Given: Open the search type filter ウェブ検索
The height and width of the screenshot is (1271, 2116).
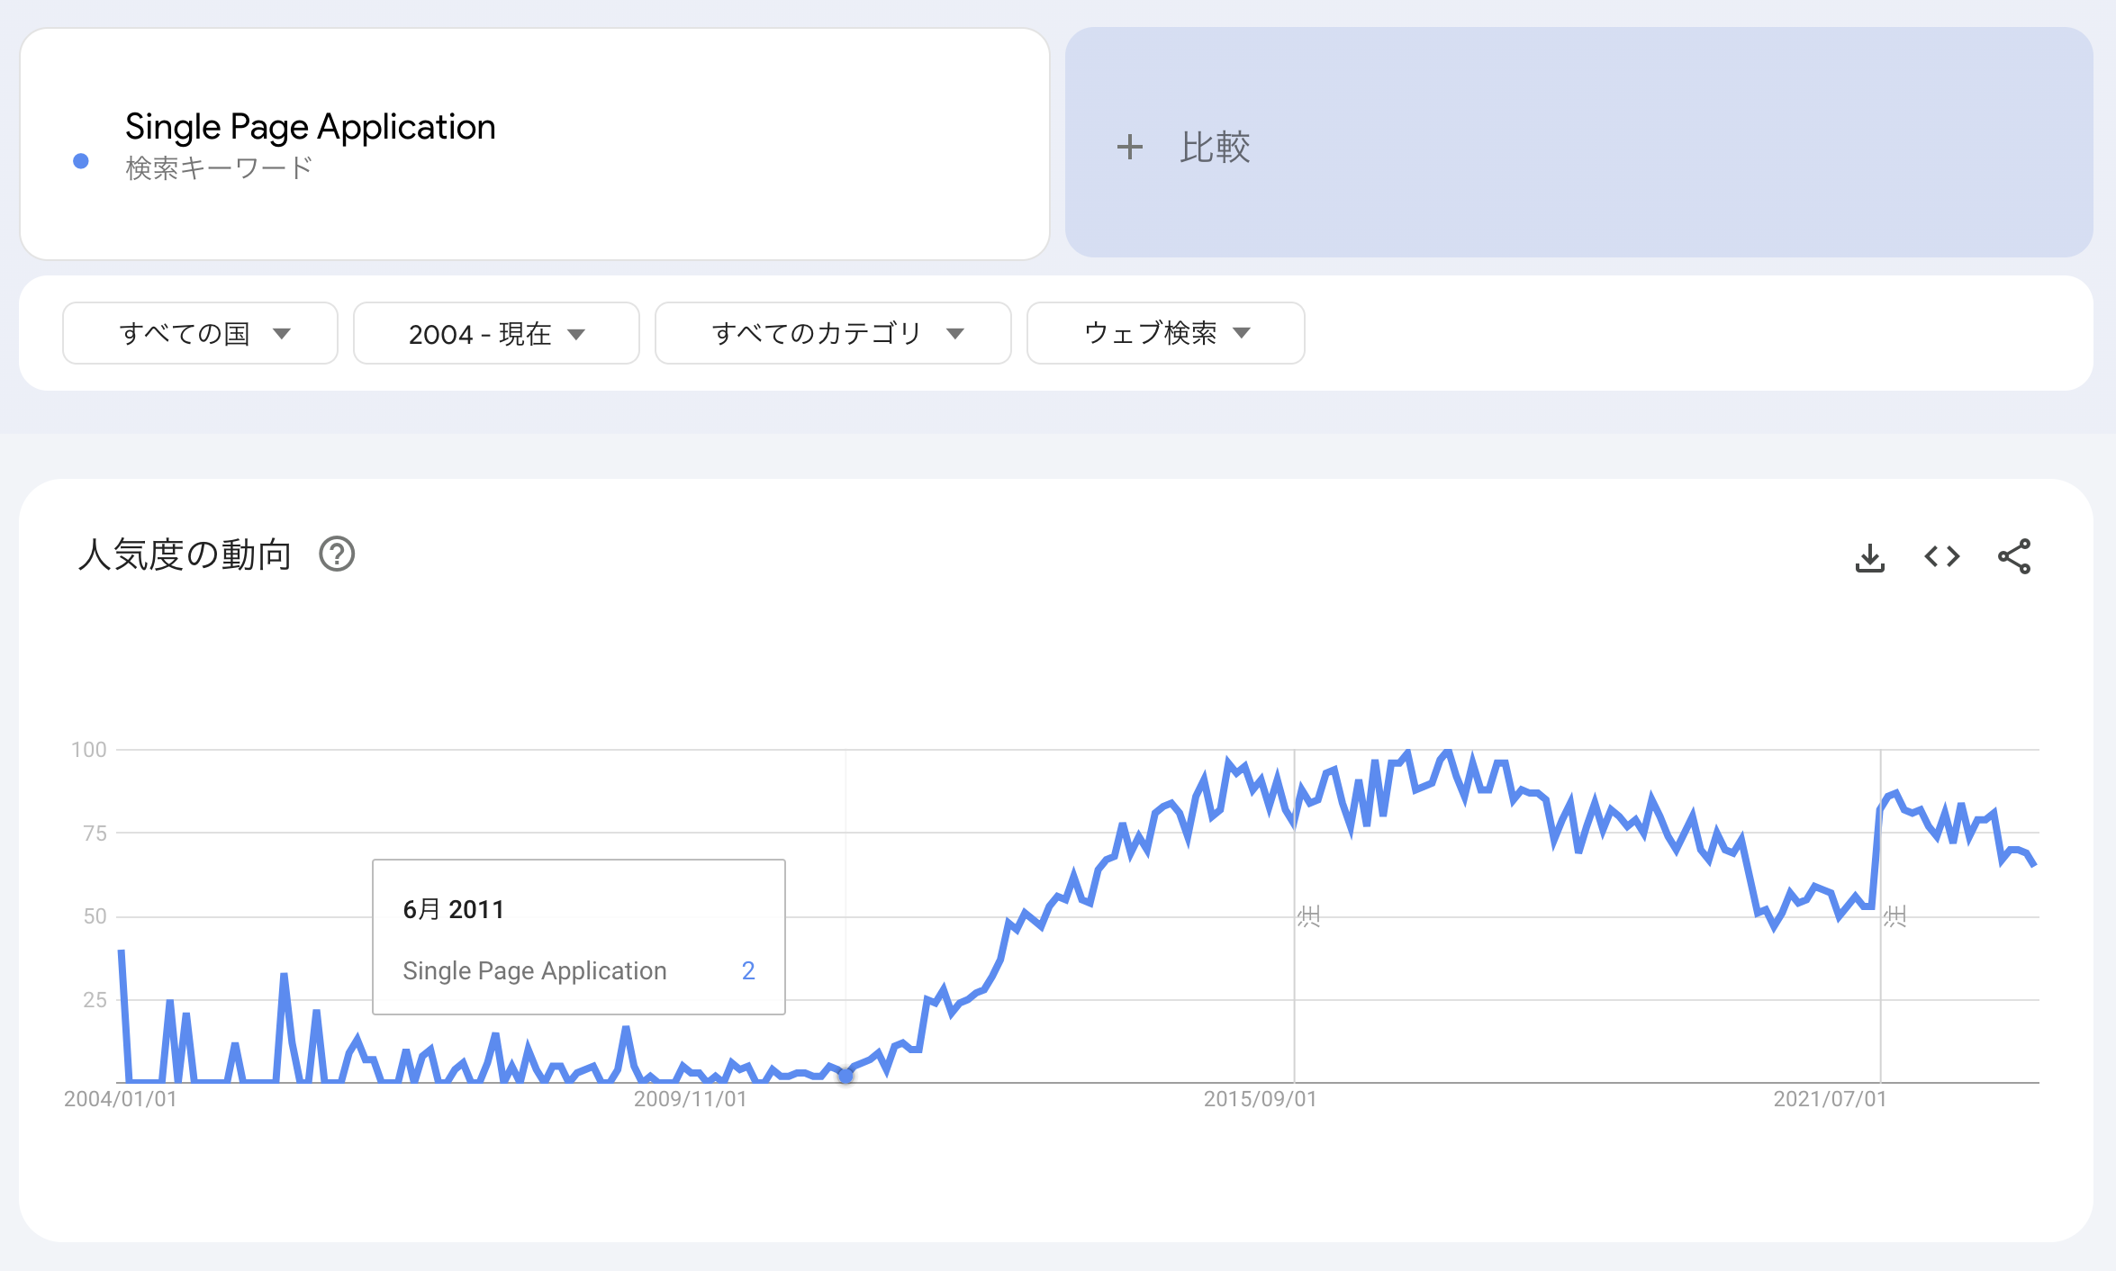Looking at the screenshot, I should click(x=1164, y=333).
